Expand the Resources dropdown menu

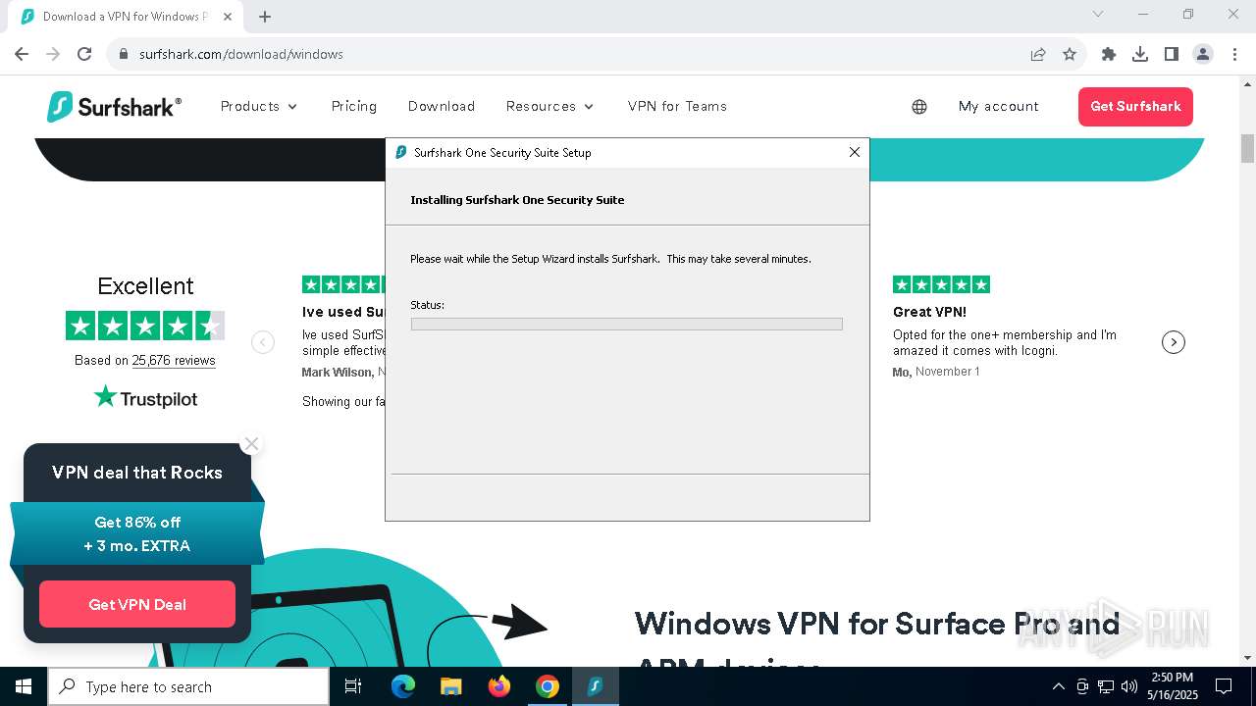[550, 106]
